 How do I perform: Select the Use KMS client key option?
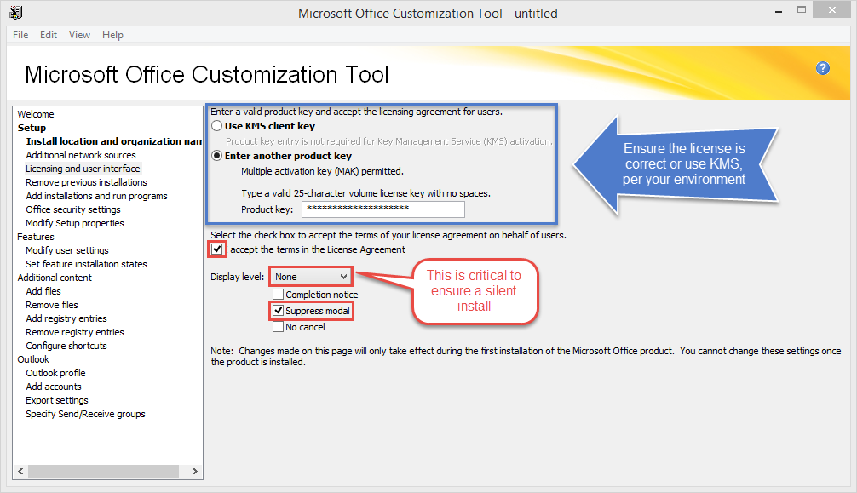pos(217,126)
